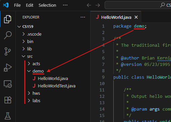The height and width of the screenshot is (122, 171).
Task: Open the Remote Explorer icon
Action: point(8,84)
